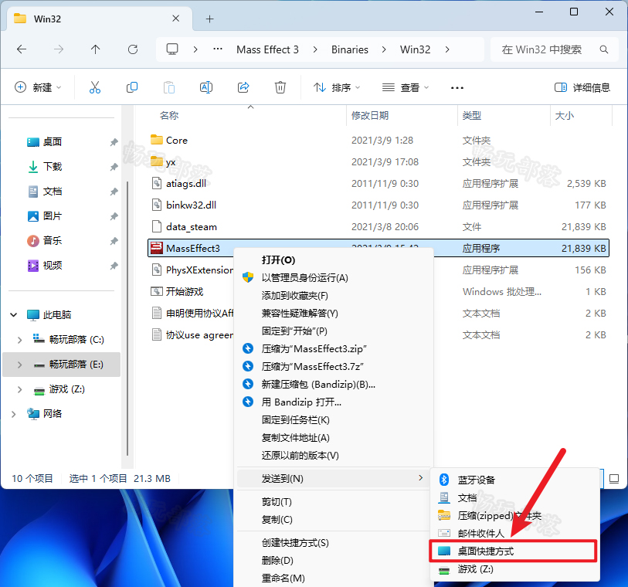Viewport: 628px width, 587px height.
Task: Select the data_steam file
Action: [192, 226]
